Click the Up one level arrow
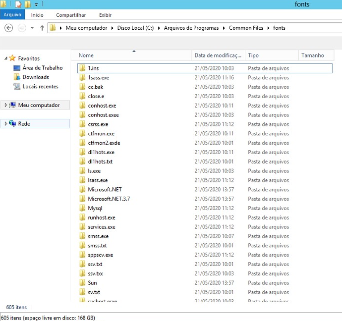Image resolution: width=342 pixels, height=321 pixels. tap(42, 28)
